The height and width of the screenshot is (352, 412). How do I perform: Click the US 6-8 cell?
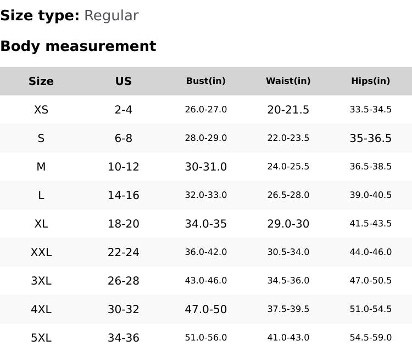tap(124, 138)
